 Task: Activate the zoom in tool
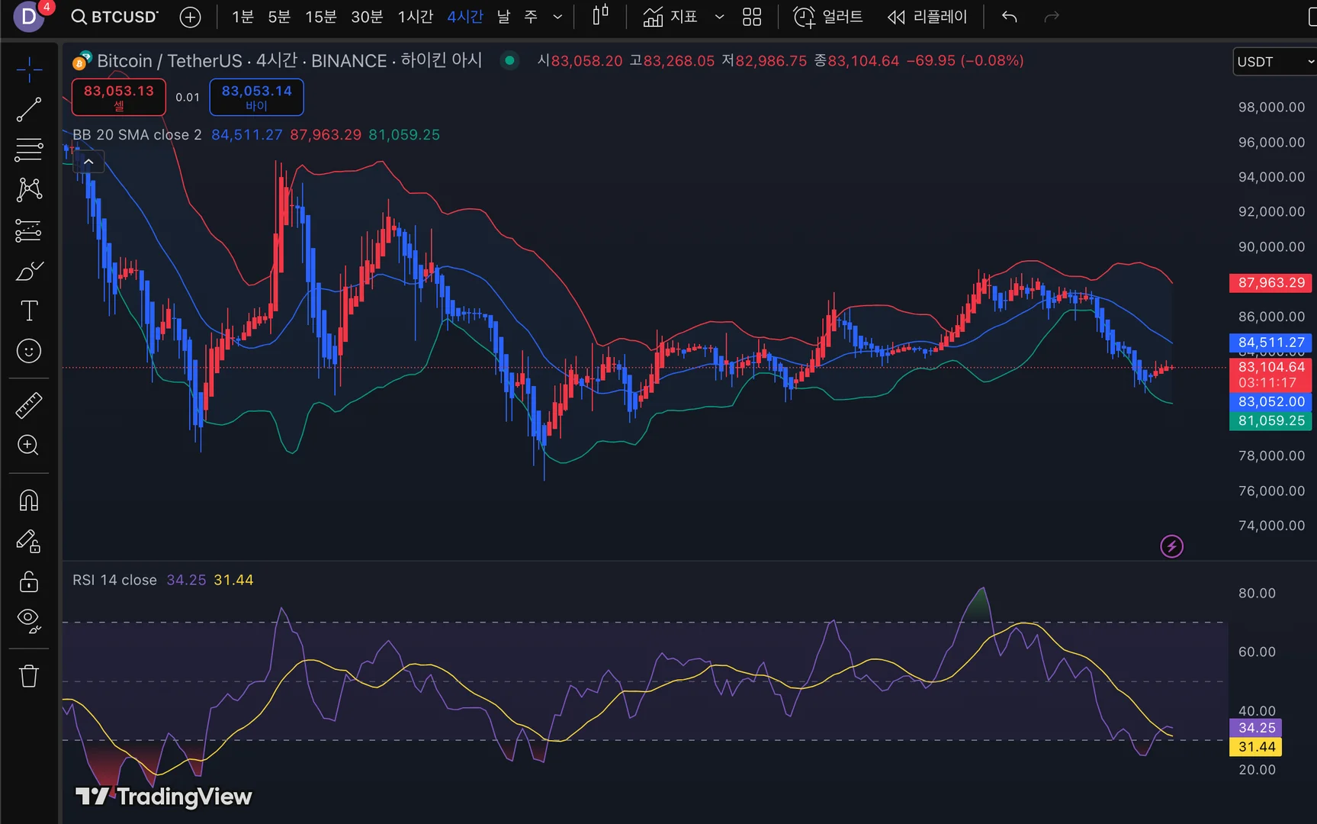click(x=29, y=446)
